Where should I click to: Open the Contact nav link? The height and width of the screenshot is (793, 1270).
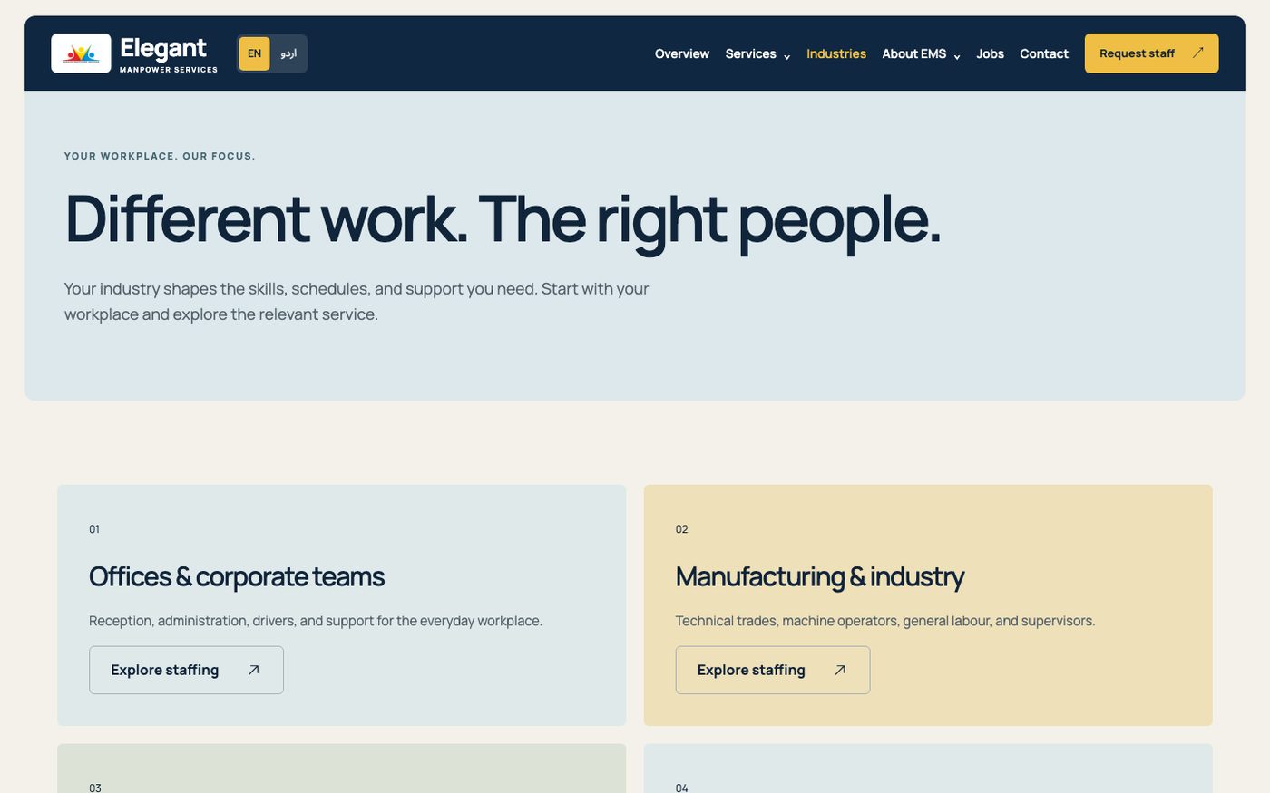1044,53
